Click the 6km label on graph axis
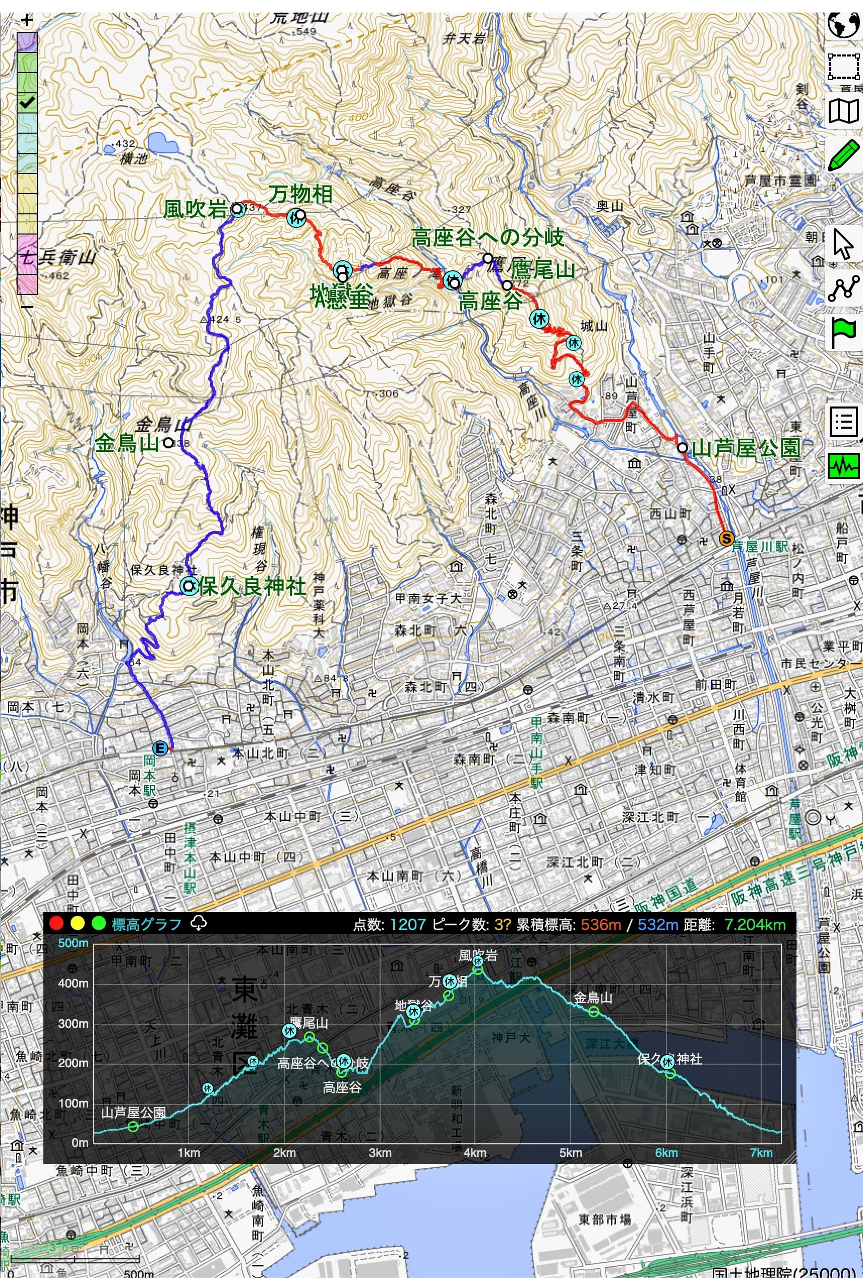 click(x=666, y=1153)
